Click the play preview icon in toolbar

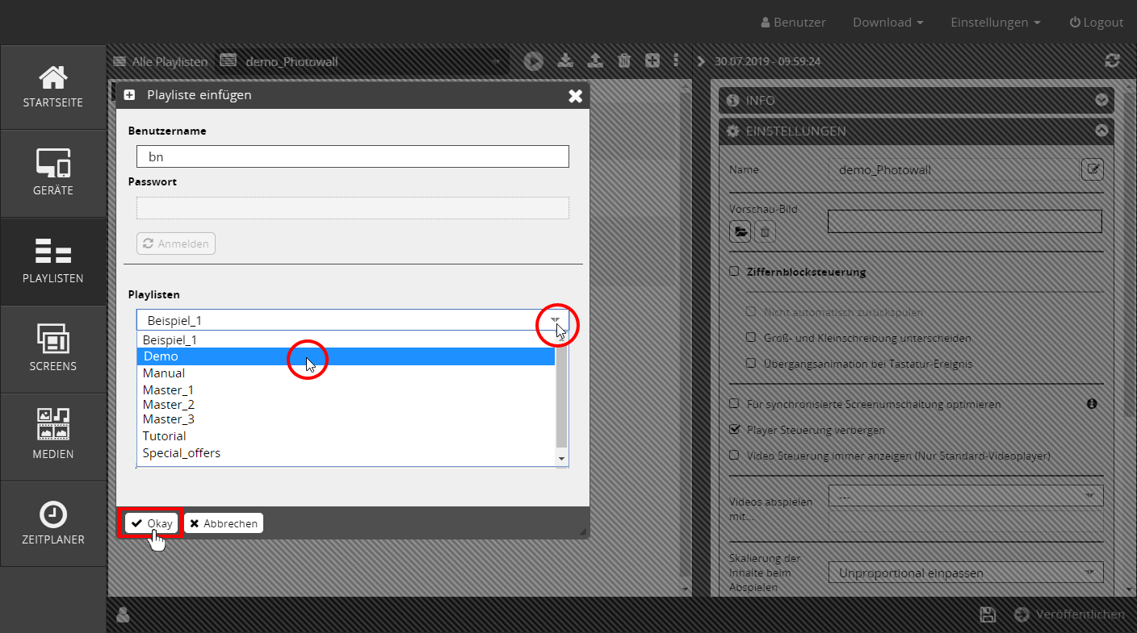click(533, 60)
